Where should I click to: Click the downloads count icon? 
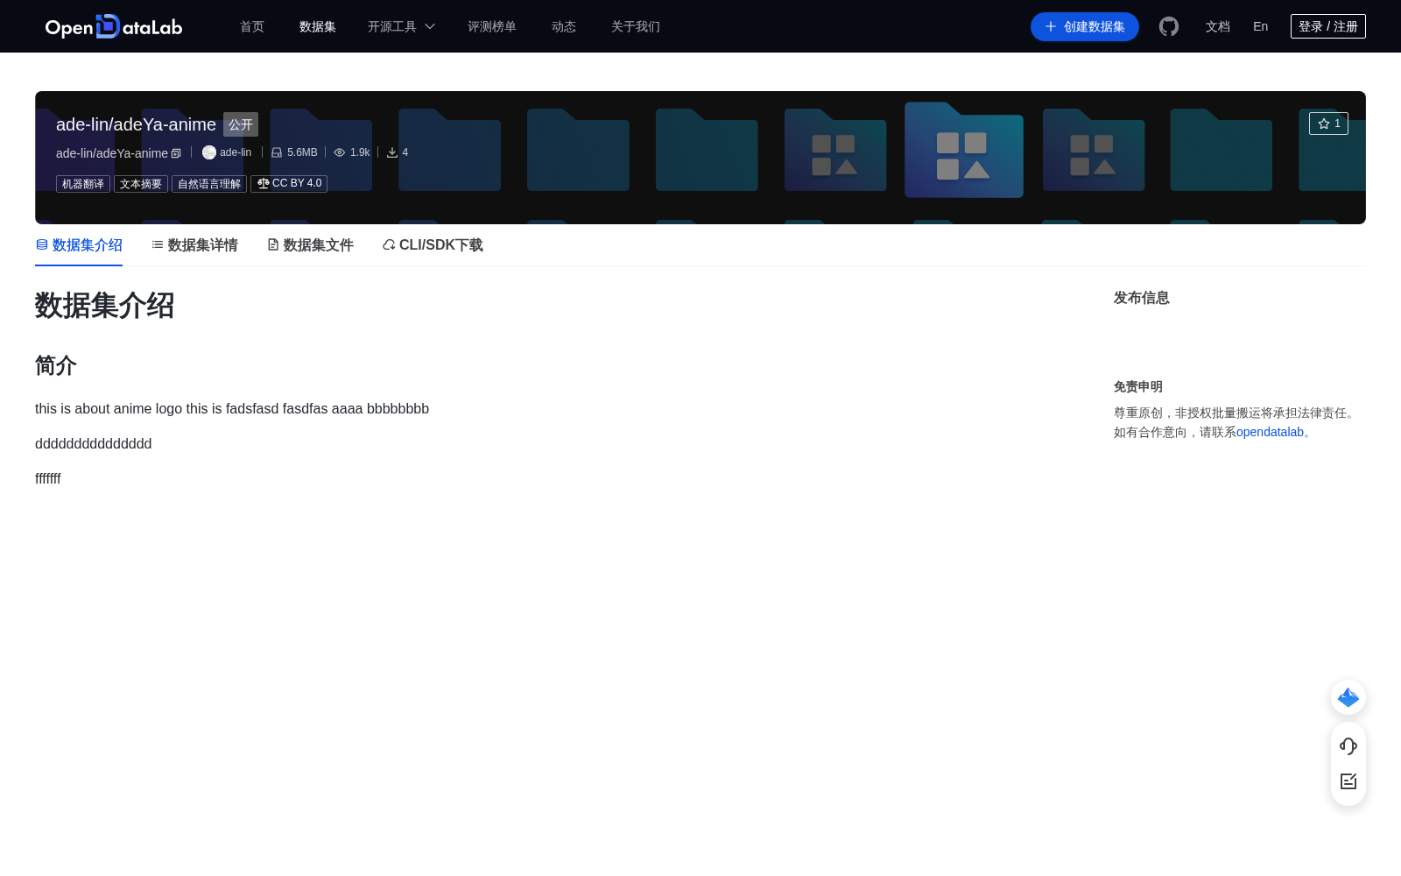[392, 152]
